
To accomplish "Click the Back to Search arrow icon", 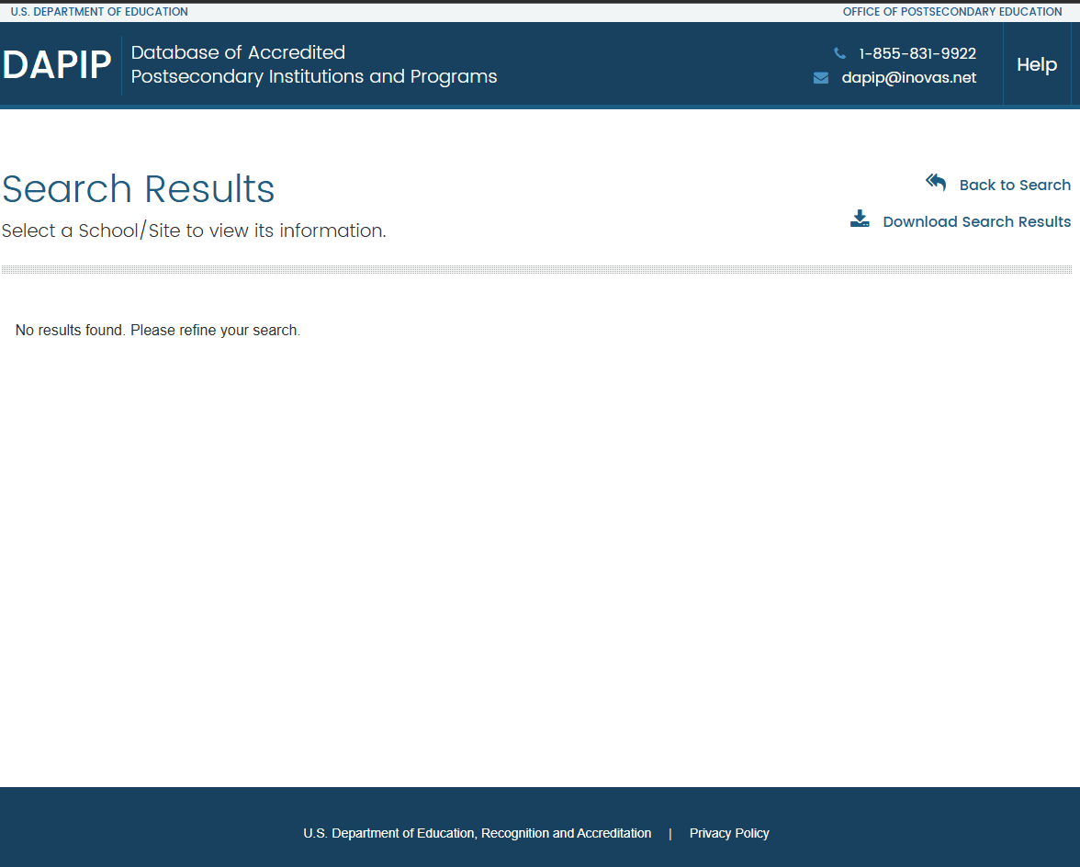I will coord(936,183).
